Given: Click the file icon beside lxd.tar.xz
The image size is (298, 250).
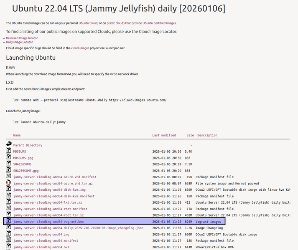Looking at the screenshot, I should (8, 201).
